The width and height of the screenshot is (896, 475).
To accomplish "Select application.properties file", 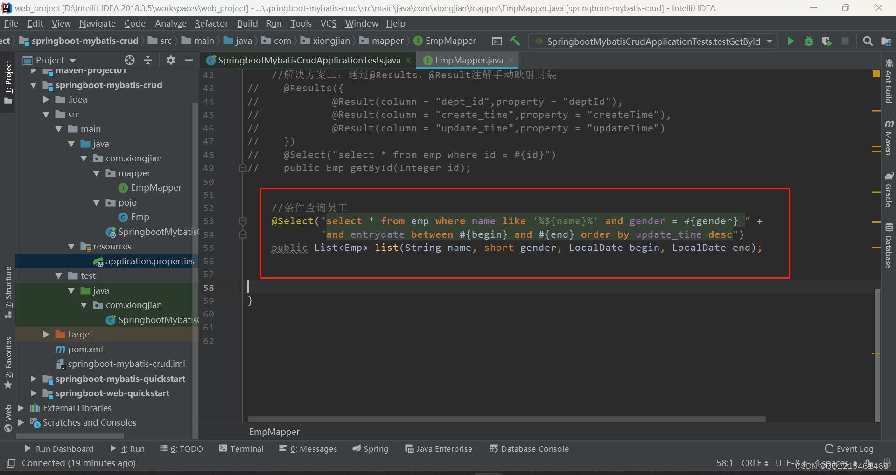I will (144, 261).
